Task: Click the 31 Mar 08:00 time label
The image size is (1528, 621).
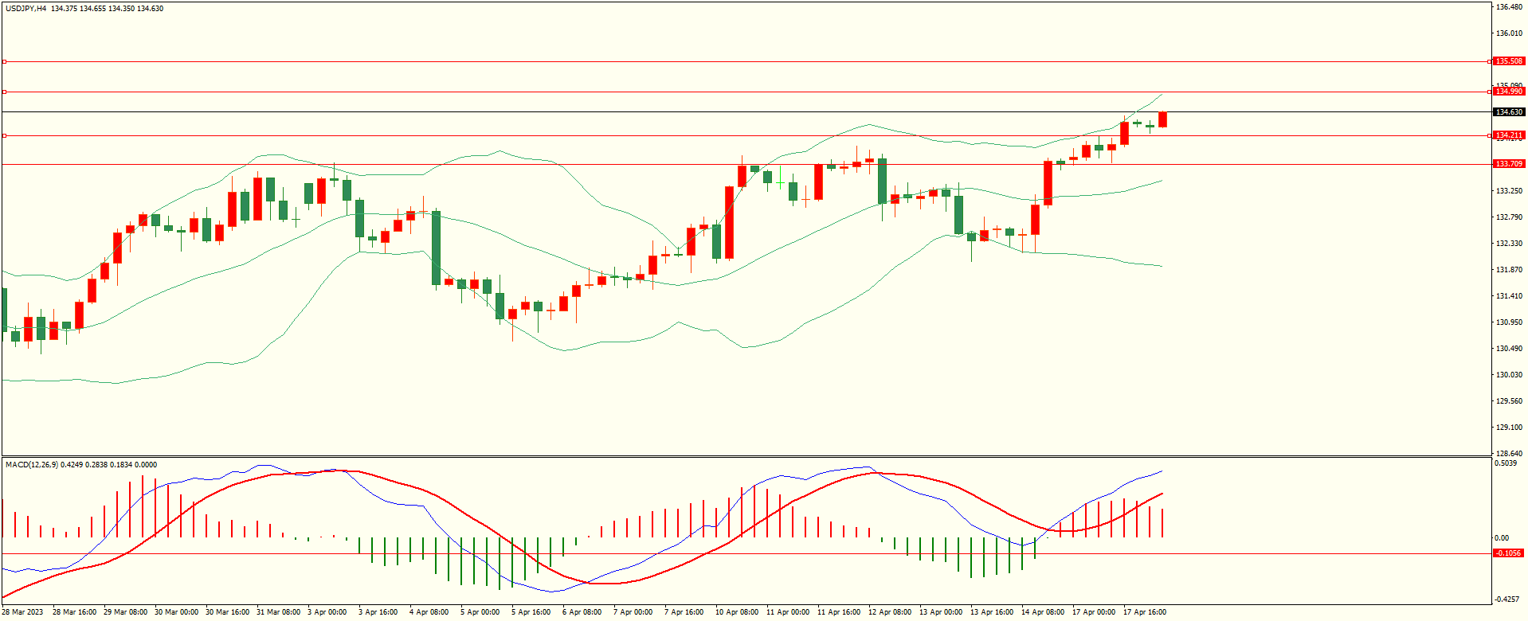Action: click(278, 612)
